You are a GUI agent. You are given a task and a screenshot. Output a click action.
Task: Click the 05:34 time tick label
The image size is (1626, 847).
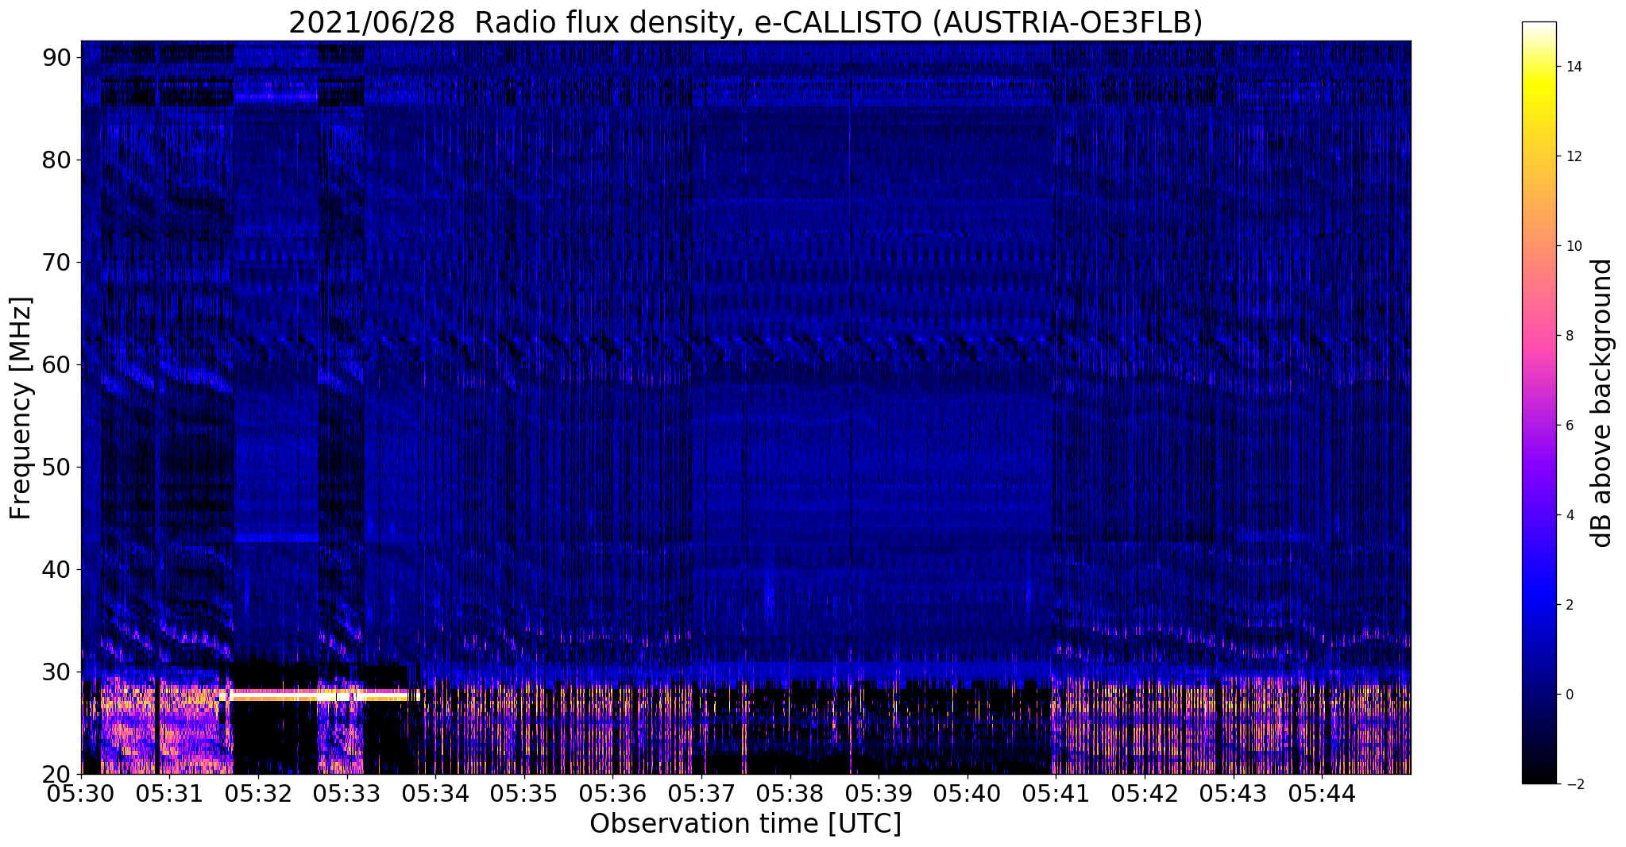[435, 794]
